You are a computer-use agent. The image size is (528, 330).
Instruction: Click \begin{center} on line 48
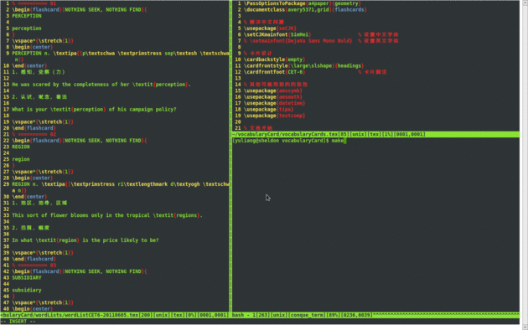pos(33,309)
